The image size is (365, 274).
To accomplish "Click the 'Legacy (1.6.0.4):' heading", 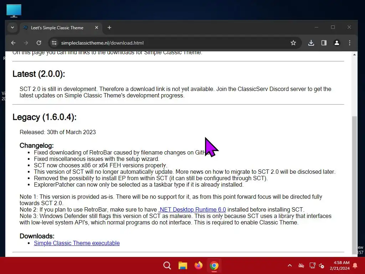I will tap(45, 117).
